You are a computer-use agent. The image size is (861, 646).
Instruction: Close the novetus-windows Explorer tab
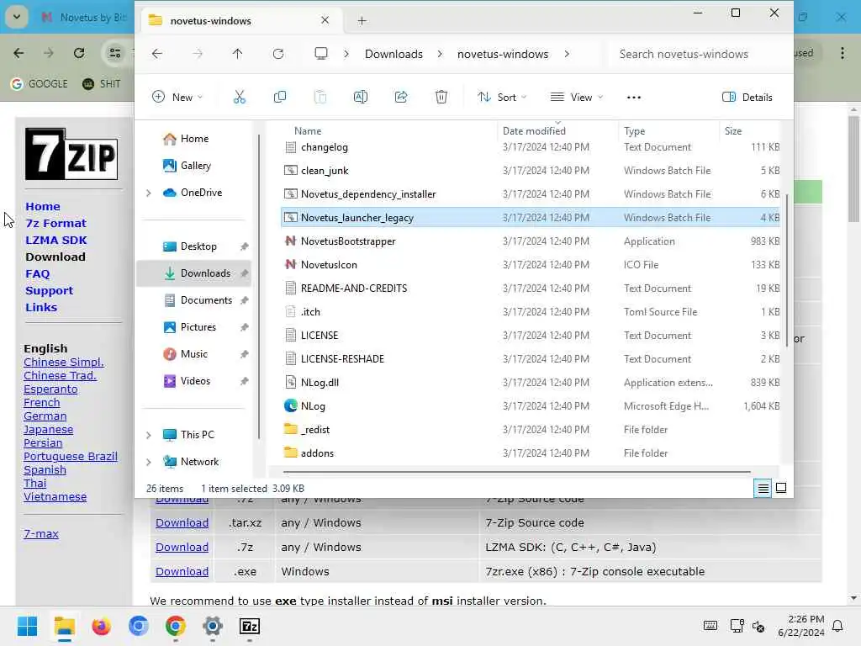point(325,20)
